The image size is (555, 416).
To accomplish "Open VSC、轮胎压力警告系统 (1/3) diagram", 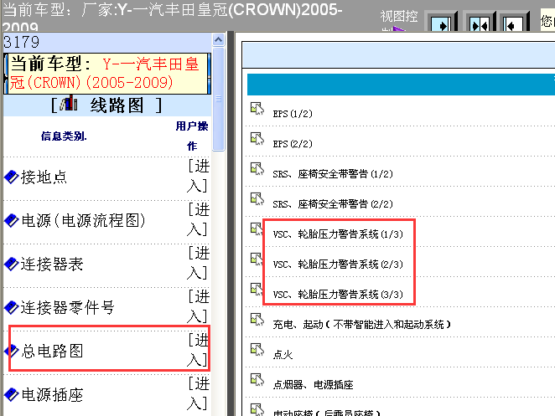I will coord(338,234).
